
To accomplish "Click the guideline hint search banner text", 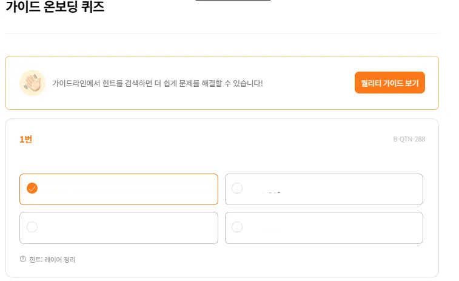I will 157,83.
